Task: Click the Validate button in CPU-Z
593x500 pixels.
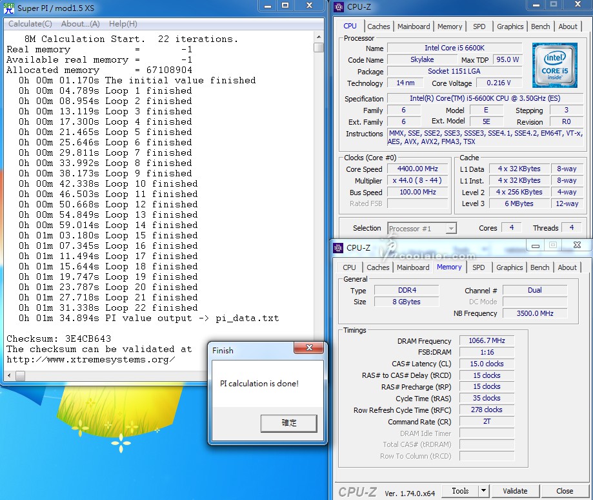Action: [515, 491]
